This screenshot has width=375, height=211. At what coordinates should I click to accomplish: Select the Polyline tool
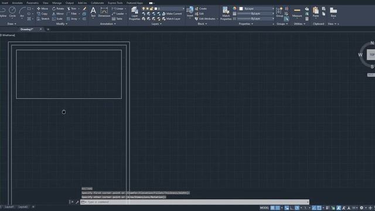pos(2,12)
